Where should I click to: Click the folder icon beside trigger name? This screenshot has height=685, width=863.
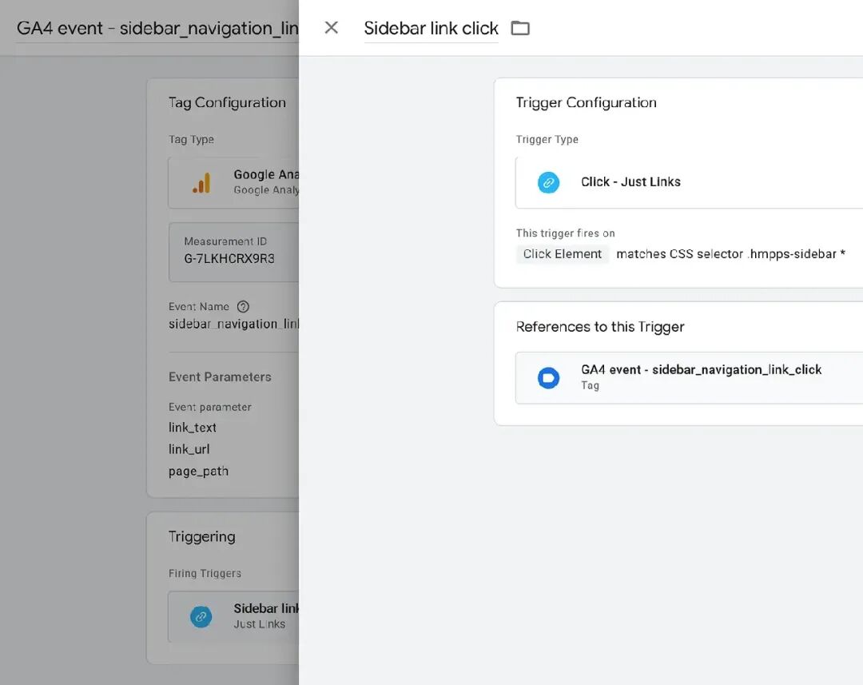tap(520, 28)
